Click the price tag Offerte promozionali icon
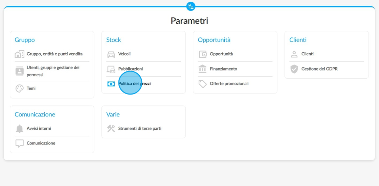Screen dimensions: 379x186 pyautogui.click(x=203, y=84)
